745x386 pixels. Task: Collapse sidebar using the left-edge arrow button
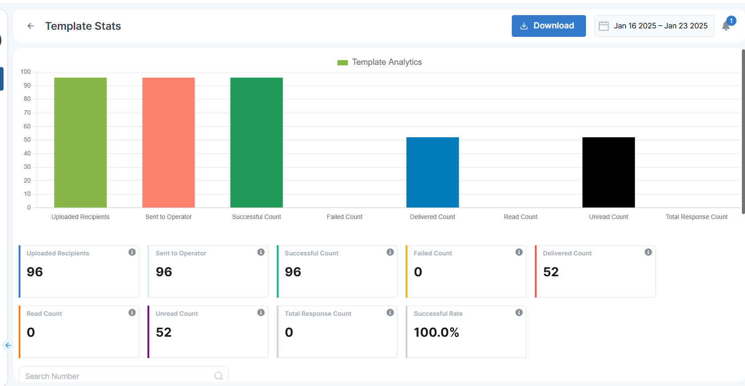(8, 346)
